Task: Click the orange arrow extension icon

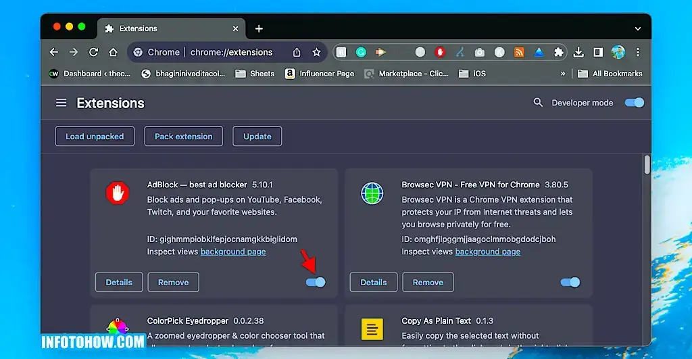Action: (380, 52)
